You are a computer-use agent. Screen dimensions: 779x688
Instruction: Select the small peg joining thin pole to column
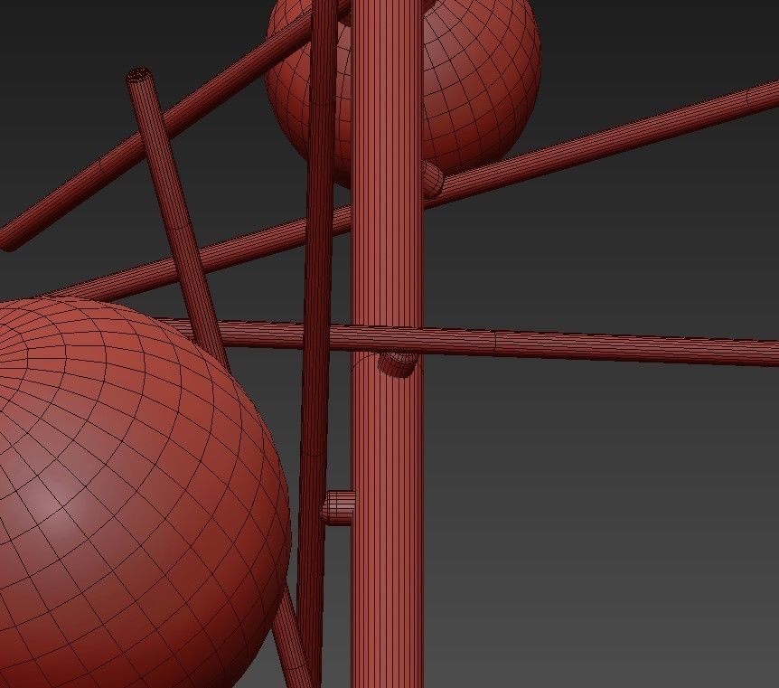coord(338,507)
